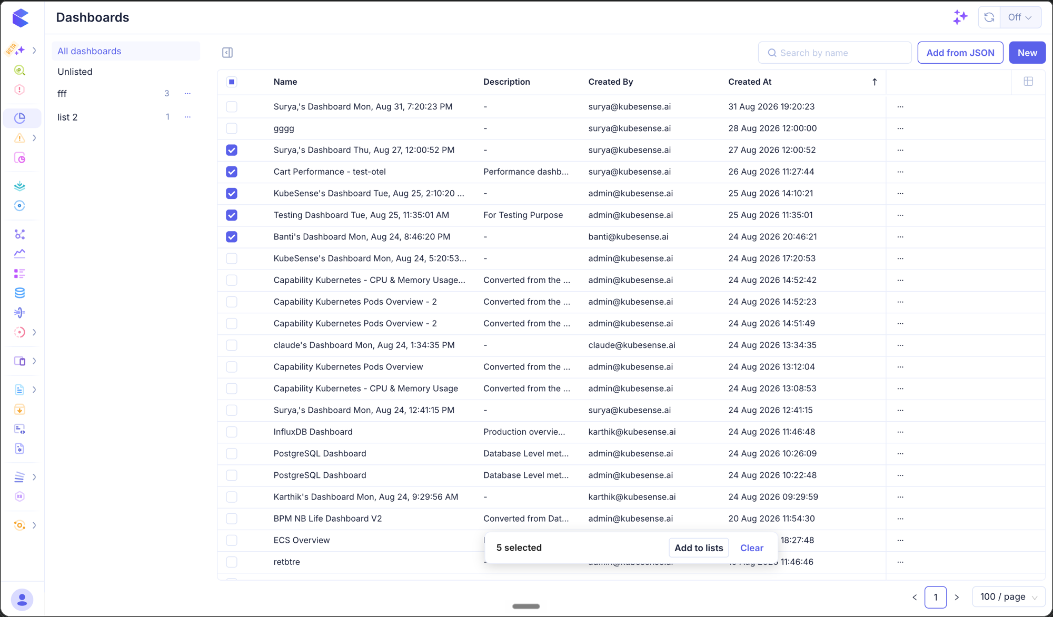Uncheck Banti's Dashboard row checkbox
Screen dimensions: 1053x617
point(232,237)
